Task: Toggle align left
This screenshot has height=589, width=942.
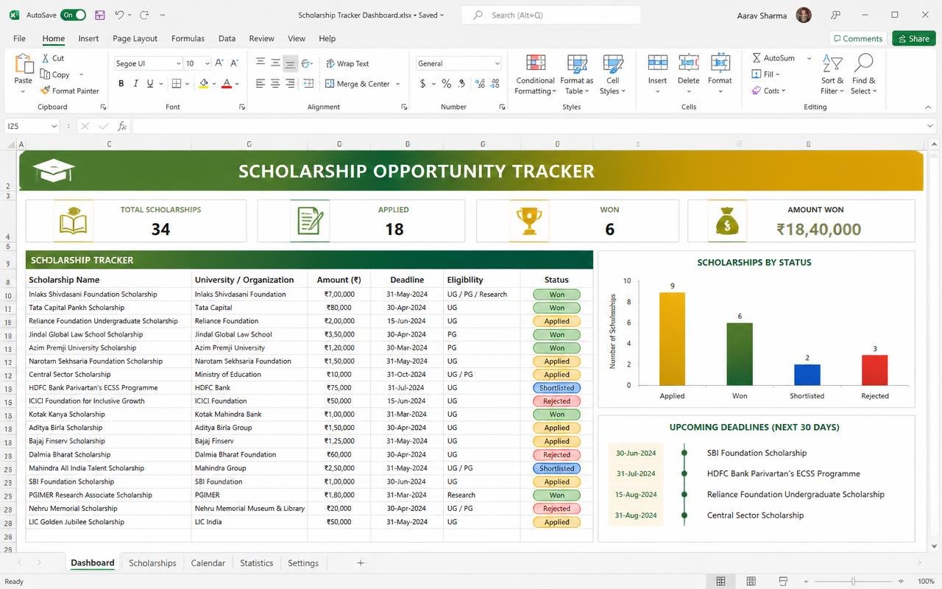Action: [x=261, y=84]
